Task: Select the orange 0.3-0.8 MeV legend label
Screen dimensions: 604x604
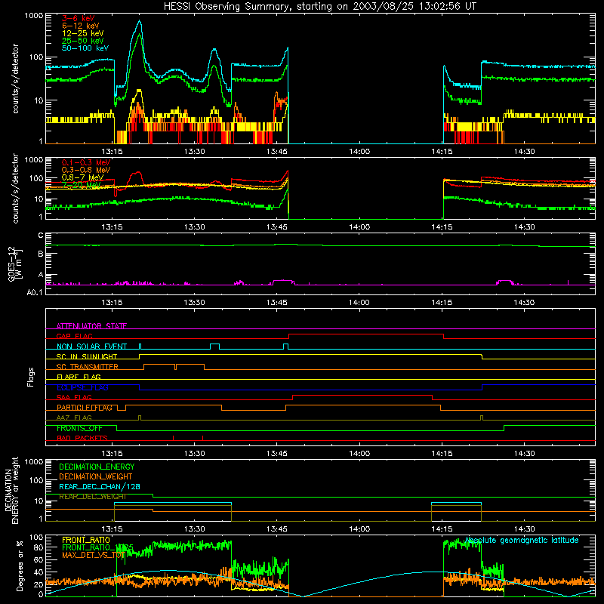Action: pyautogui.click(x=86, y=170)
